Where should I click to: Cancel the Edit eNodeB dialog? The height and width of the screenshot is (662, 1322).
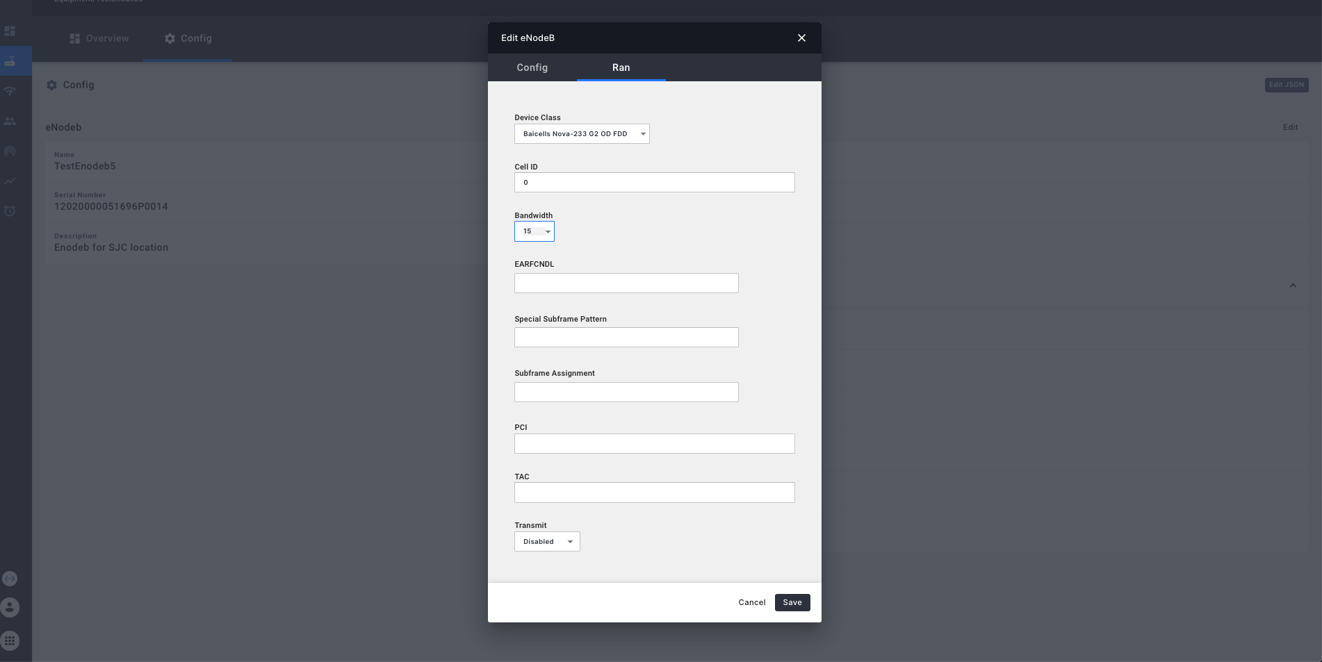751,602
